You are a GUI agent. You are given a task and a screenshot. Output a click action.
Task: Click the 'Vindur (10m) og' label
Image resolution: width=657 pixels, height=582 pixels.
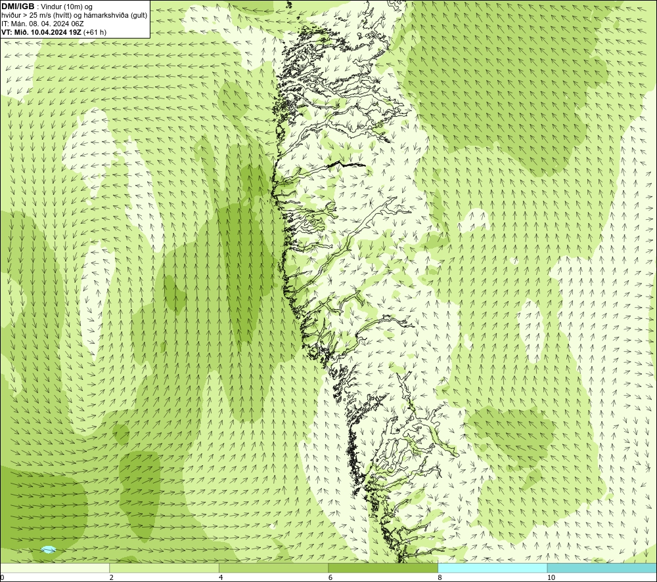67,7
